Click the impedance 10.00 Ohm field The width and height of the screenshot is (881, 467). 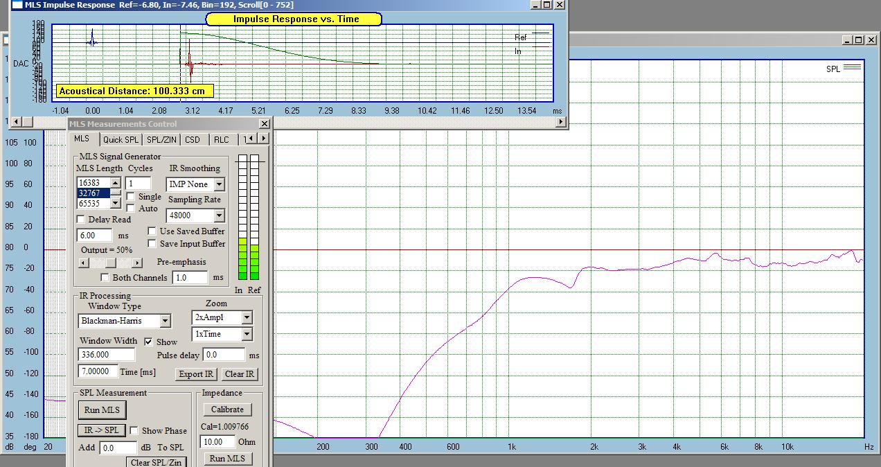[217, 441]
